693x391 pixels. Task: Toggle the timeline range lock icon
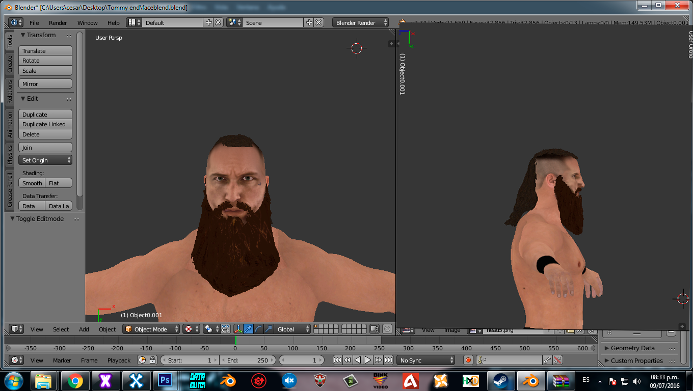pyautogui.click(x=152, y=360)
